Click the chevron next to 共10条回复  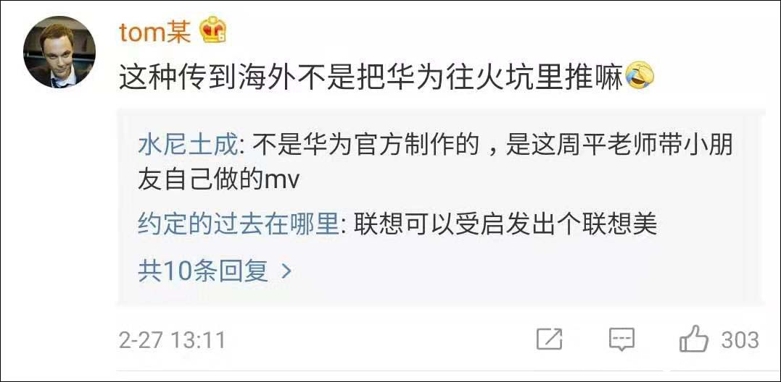(286, 271)
